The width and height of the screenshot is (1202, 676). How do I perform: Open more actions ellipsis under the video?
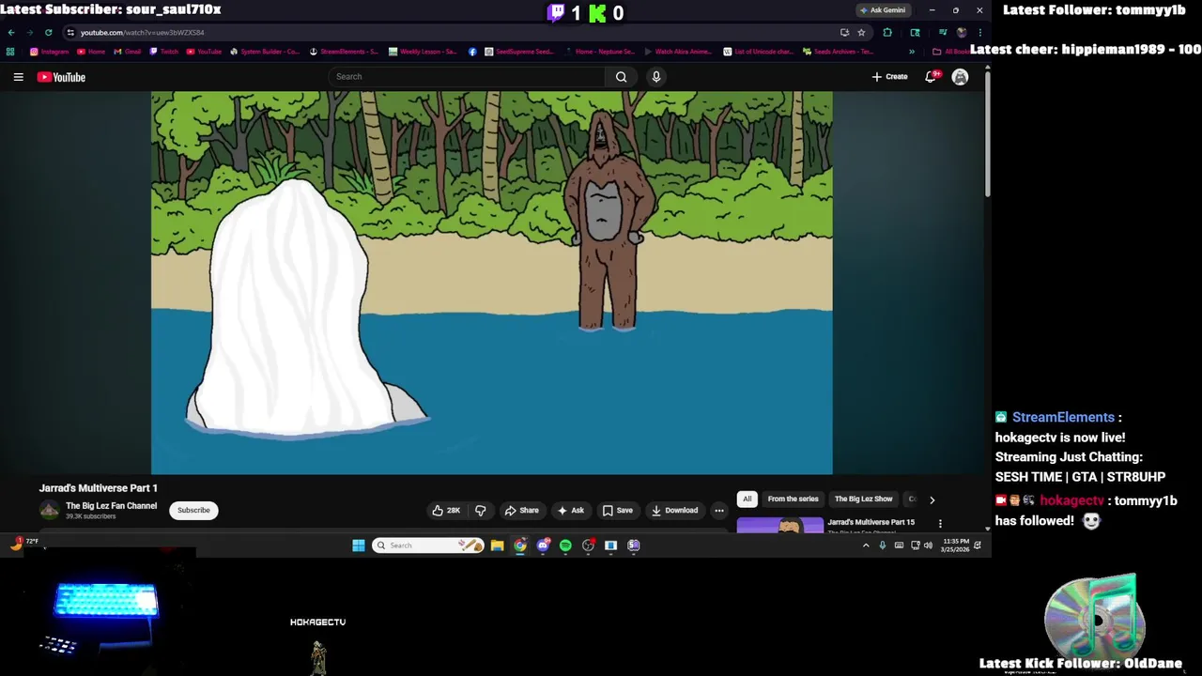click(x=719, y=511)
